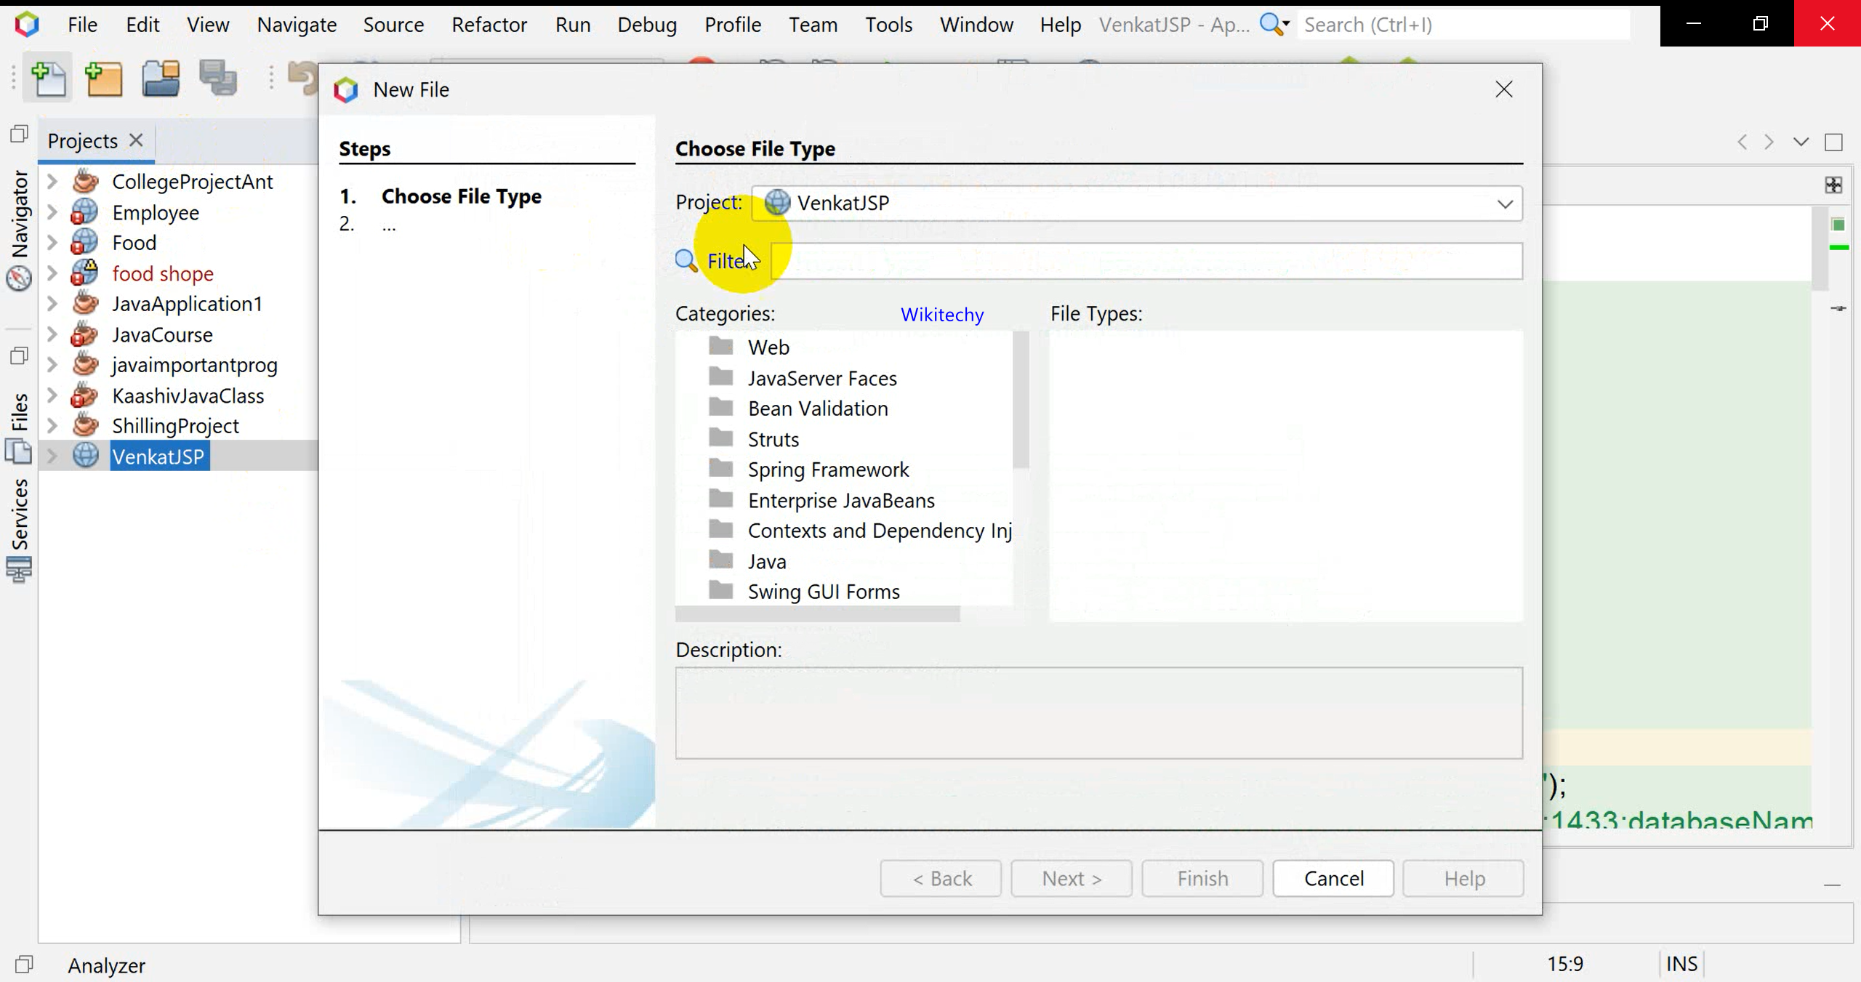
Task: Select the Spring Framework category
Action: click(827, 470)
